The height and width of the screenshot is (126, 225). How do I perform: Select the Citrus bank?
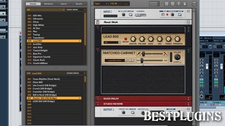point(54,22)
